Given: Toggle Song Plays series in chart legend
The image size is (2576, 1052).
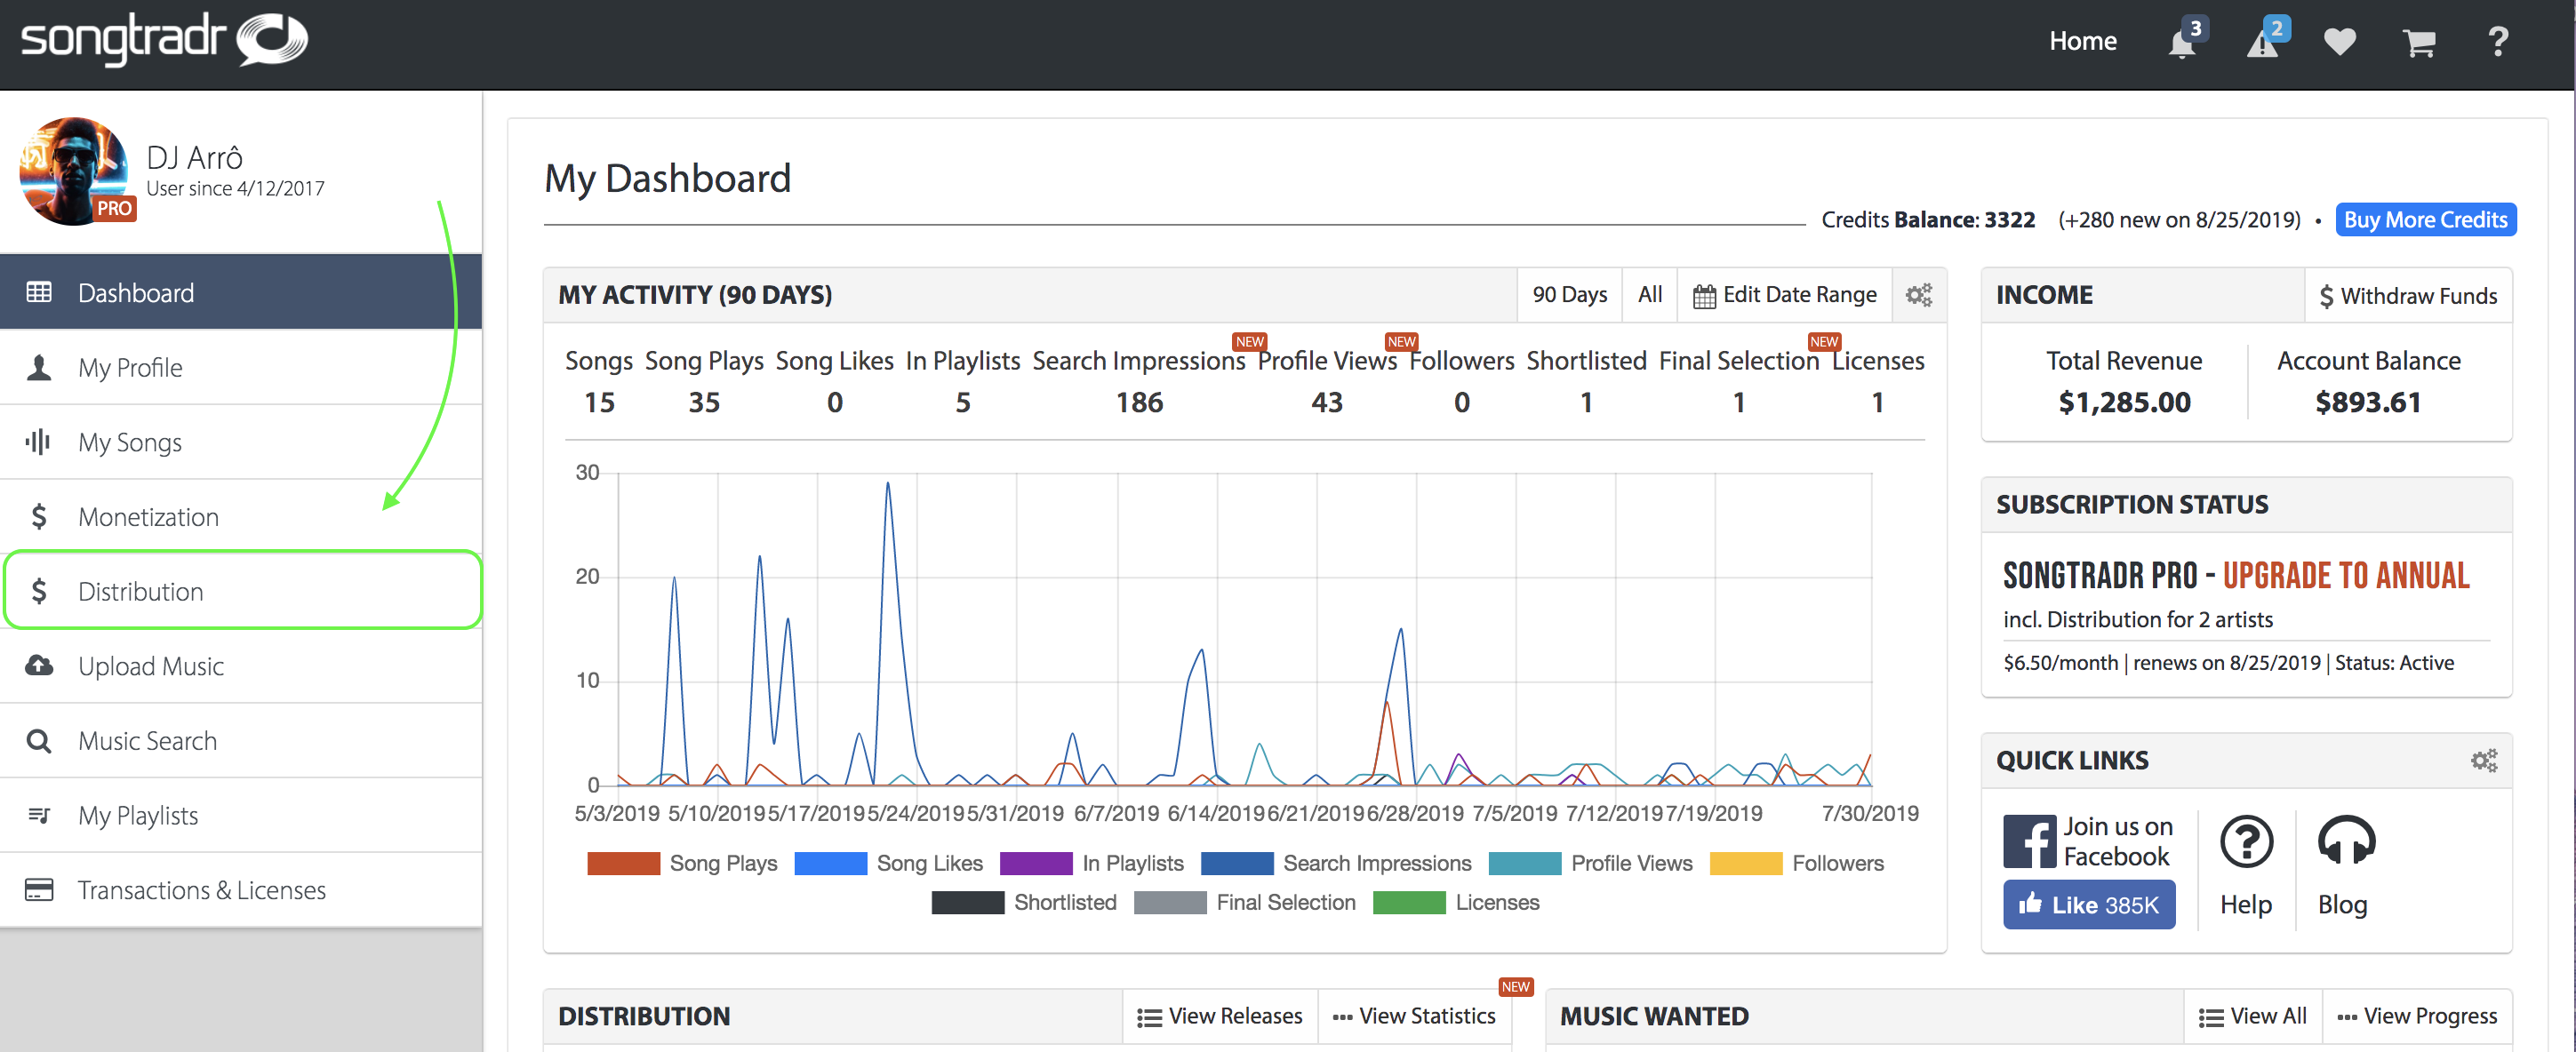Looking at the screenshot, I should tap(682, 863).
